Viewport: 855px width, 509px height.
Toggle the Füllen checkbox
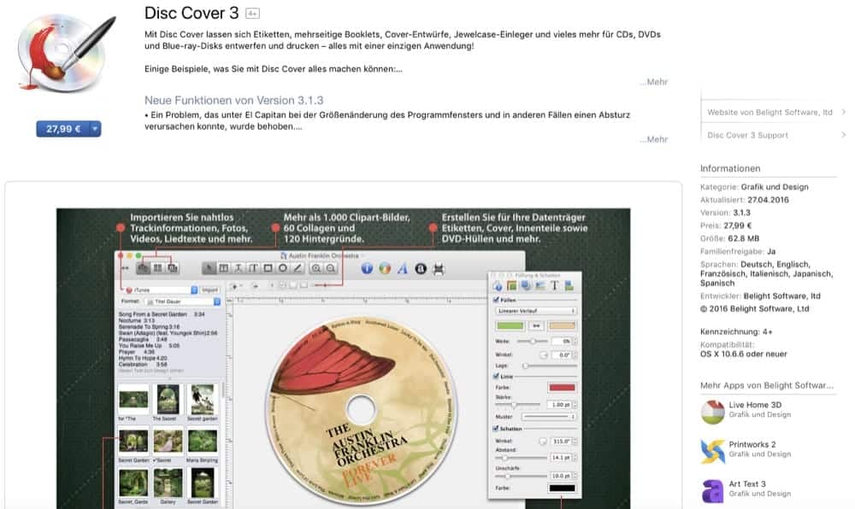coord(496,300)
